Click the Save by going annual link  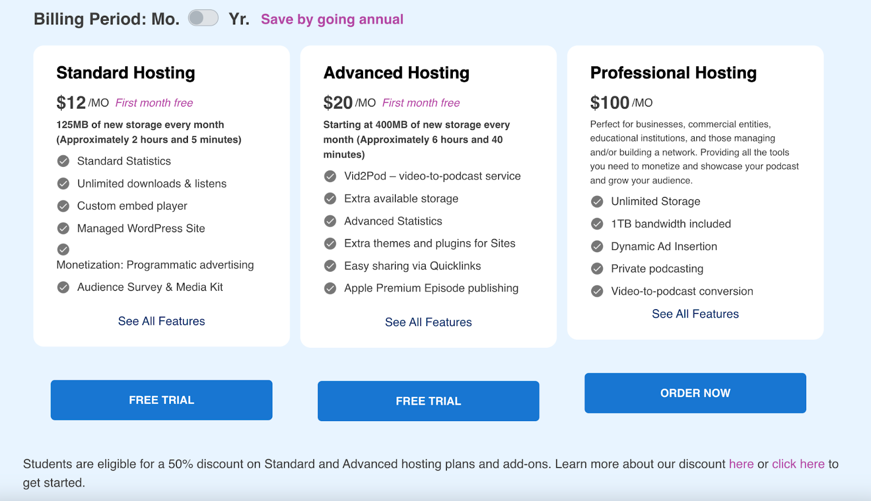pos(332,19)
